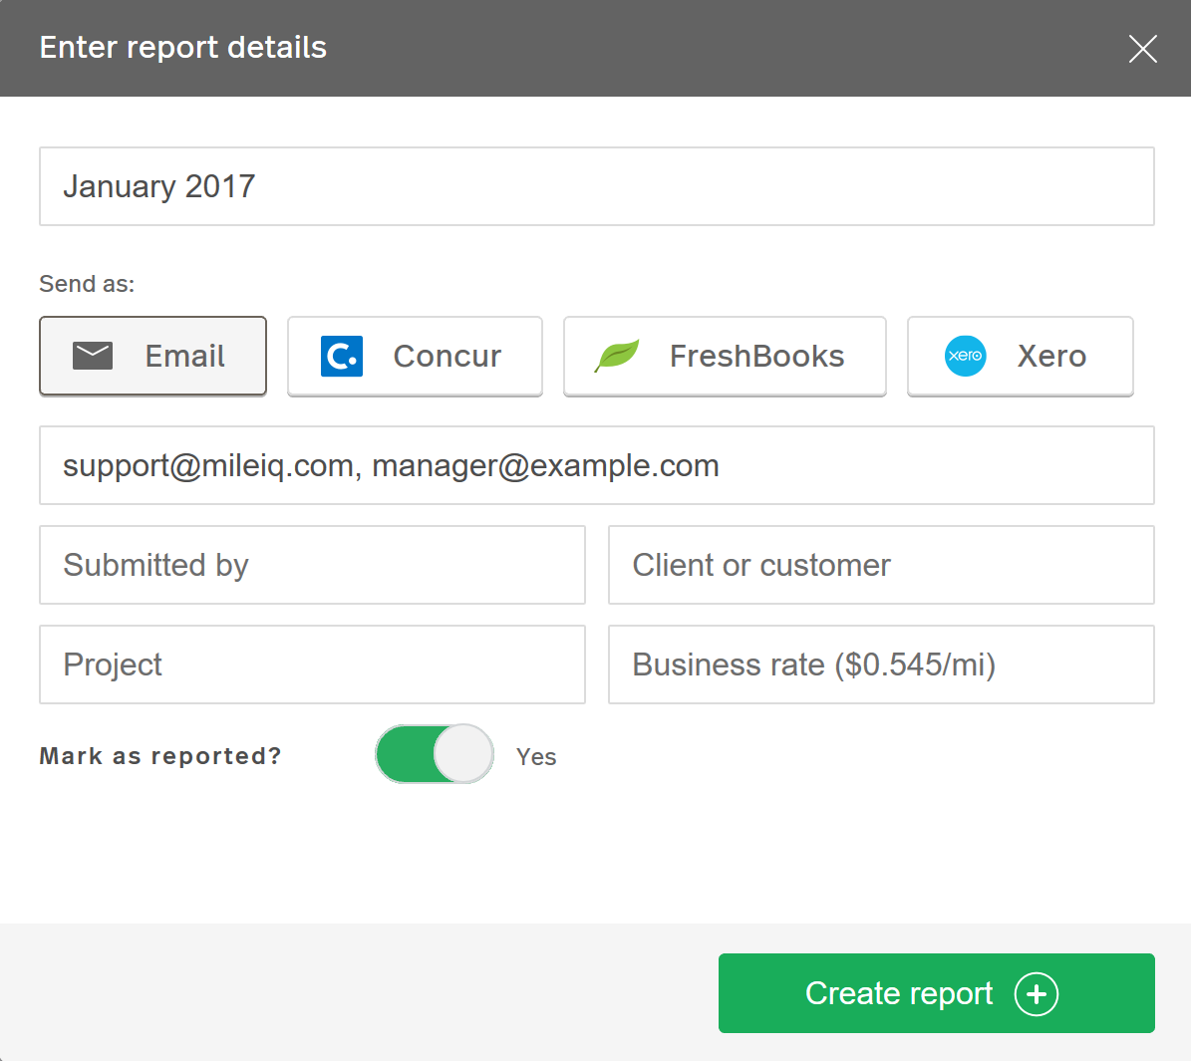Screen dimensions: 1191x1061
Task: Click the "Yes" label beside the toggle
Action: 536,757
